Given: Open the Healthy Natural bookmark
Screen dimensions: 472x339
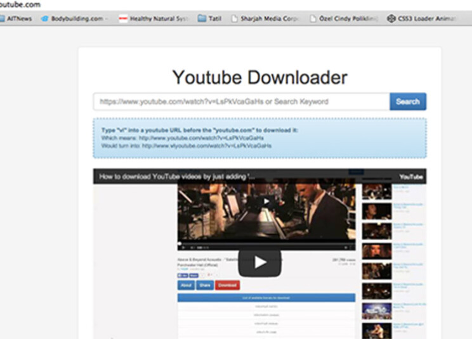Looking at the screenshot, I should coord(154,19).
